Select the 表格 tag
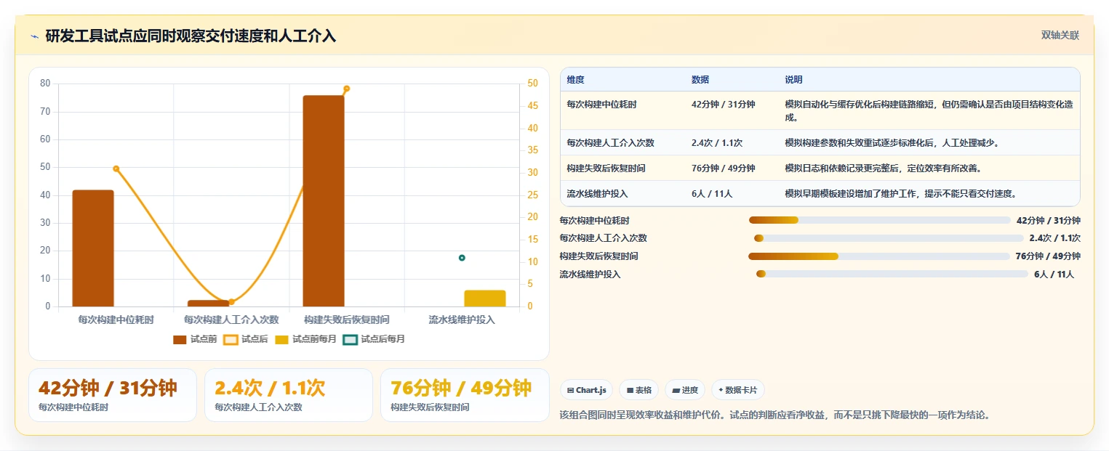 click(x=638, y=390)
